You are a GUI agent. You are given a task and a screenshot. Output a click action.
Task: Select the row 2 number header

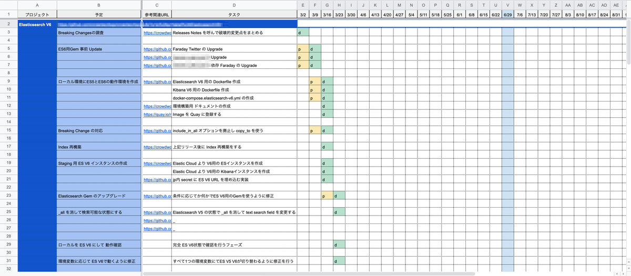point(8,24)
